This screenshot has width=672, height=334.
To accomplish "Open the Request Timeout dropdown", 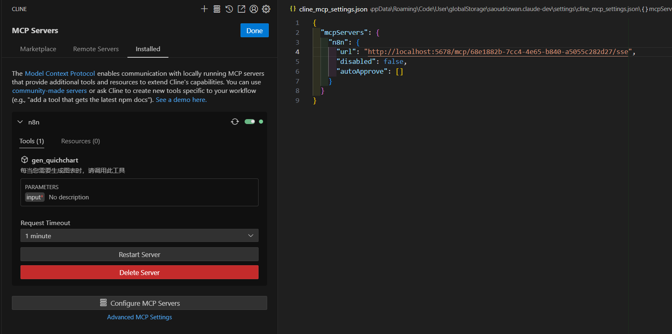I will [139, 235].
